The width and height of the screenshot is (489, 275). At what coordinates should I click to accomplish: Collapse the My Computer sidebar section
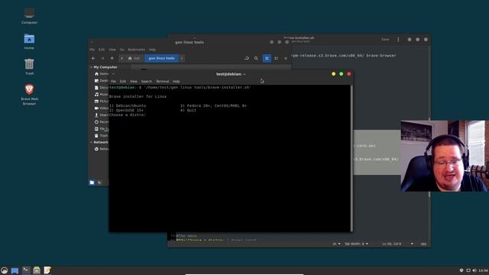point(91,67)
